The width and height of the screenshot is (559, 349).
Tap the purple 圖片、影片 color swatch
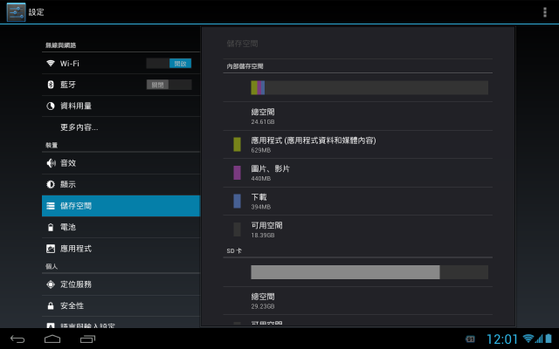pyautogui.click(x=237, y=173)
